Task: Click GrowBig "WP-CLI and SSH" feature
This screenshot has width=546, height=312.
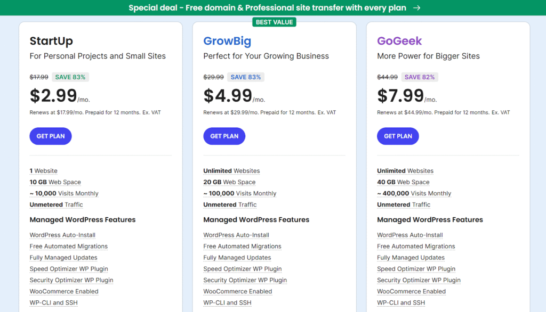Action: click(x=227, y=302)
